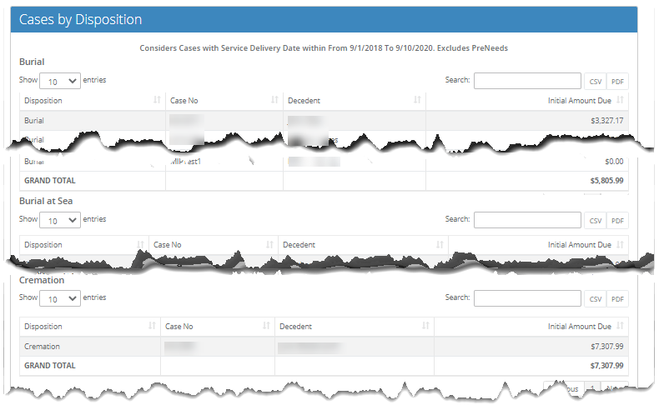
Task: Export Cremation table as CSV
Action: (595, 299)
